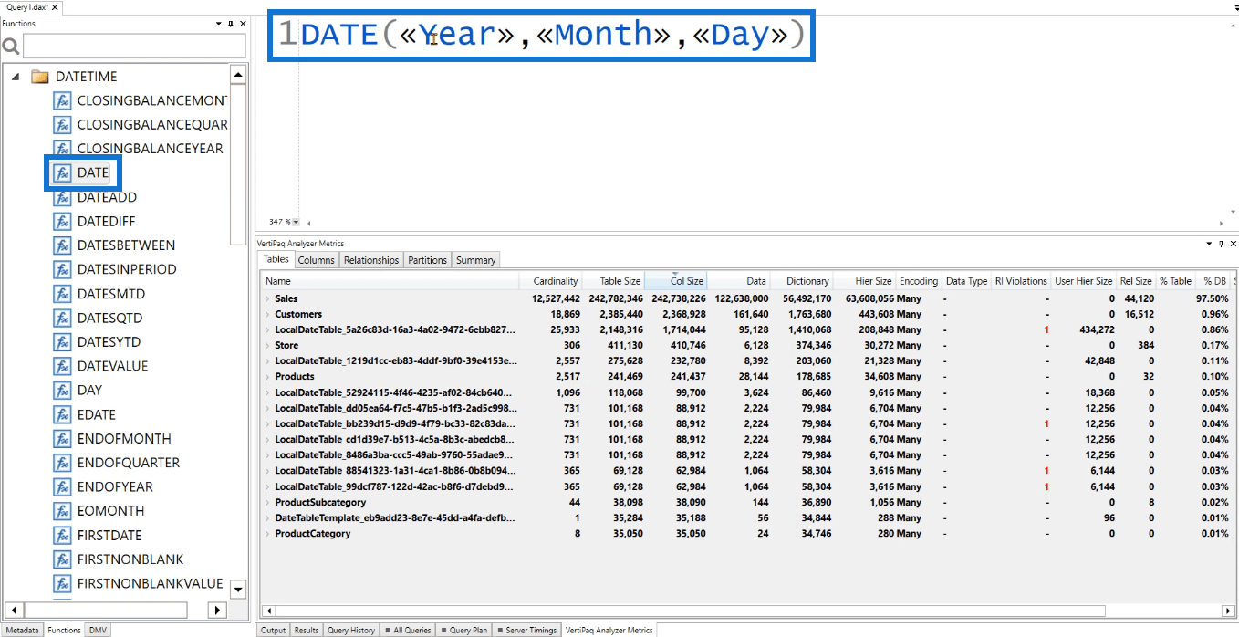Switch to the Metadata tab
This screenshot has width=1239, height=637.
(22, 630)
